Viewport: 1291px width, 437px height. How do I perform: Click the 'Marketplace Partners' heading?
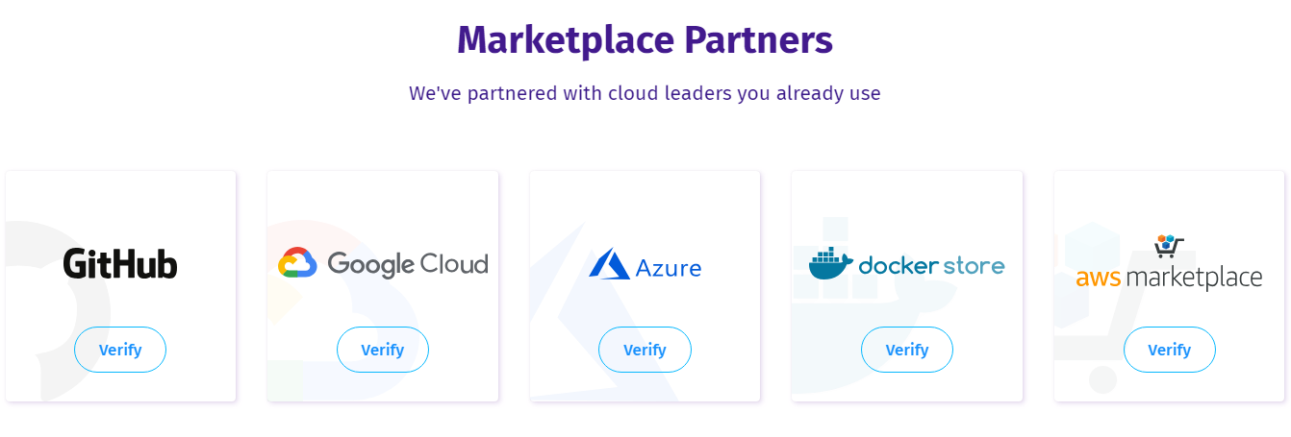click(x=645, y=40)
